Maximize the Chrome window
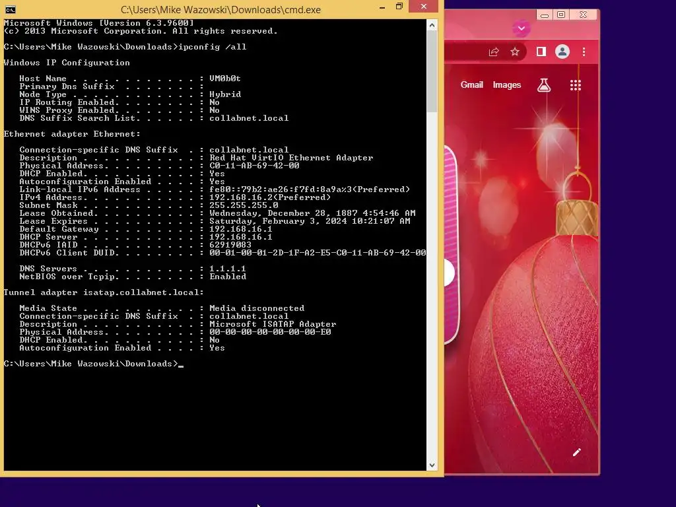Screen dimensions: 676x507 pyautogui.click(x=561, y=15)
